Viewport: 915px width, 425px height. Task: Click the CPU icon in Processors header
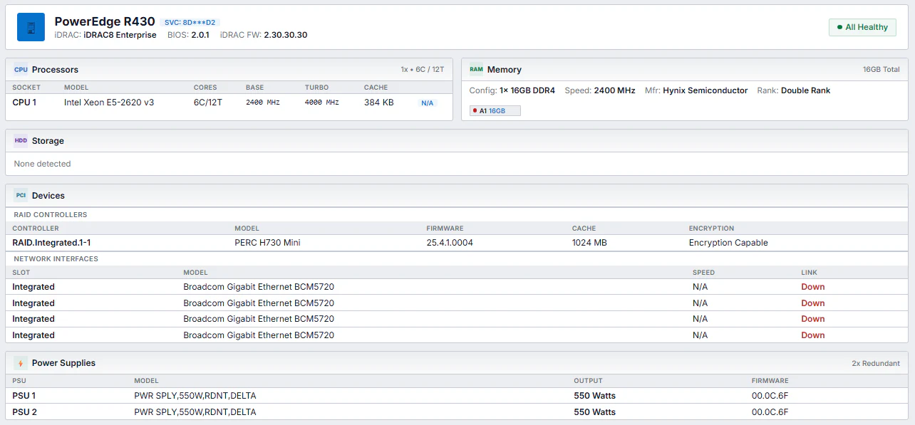(21, 70)
